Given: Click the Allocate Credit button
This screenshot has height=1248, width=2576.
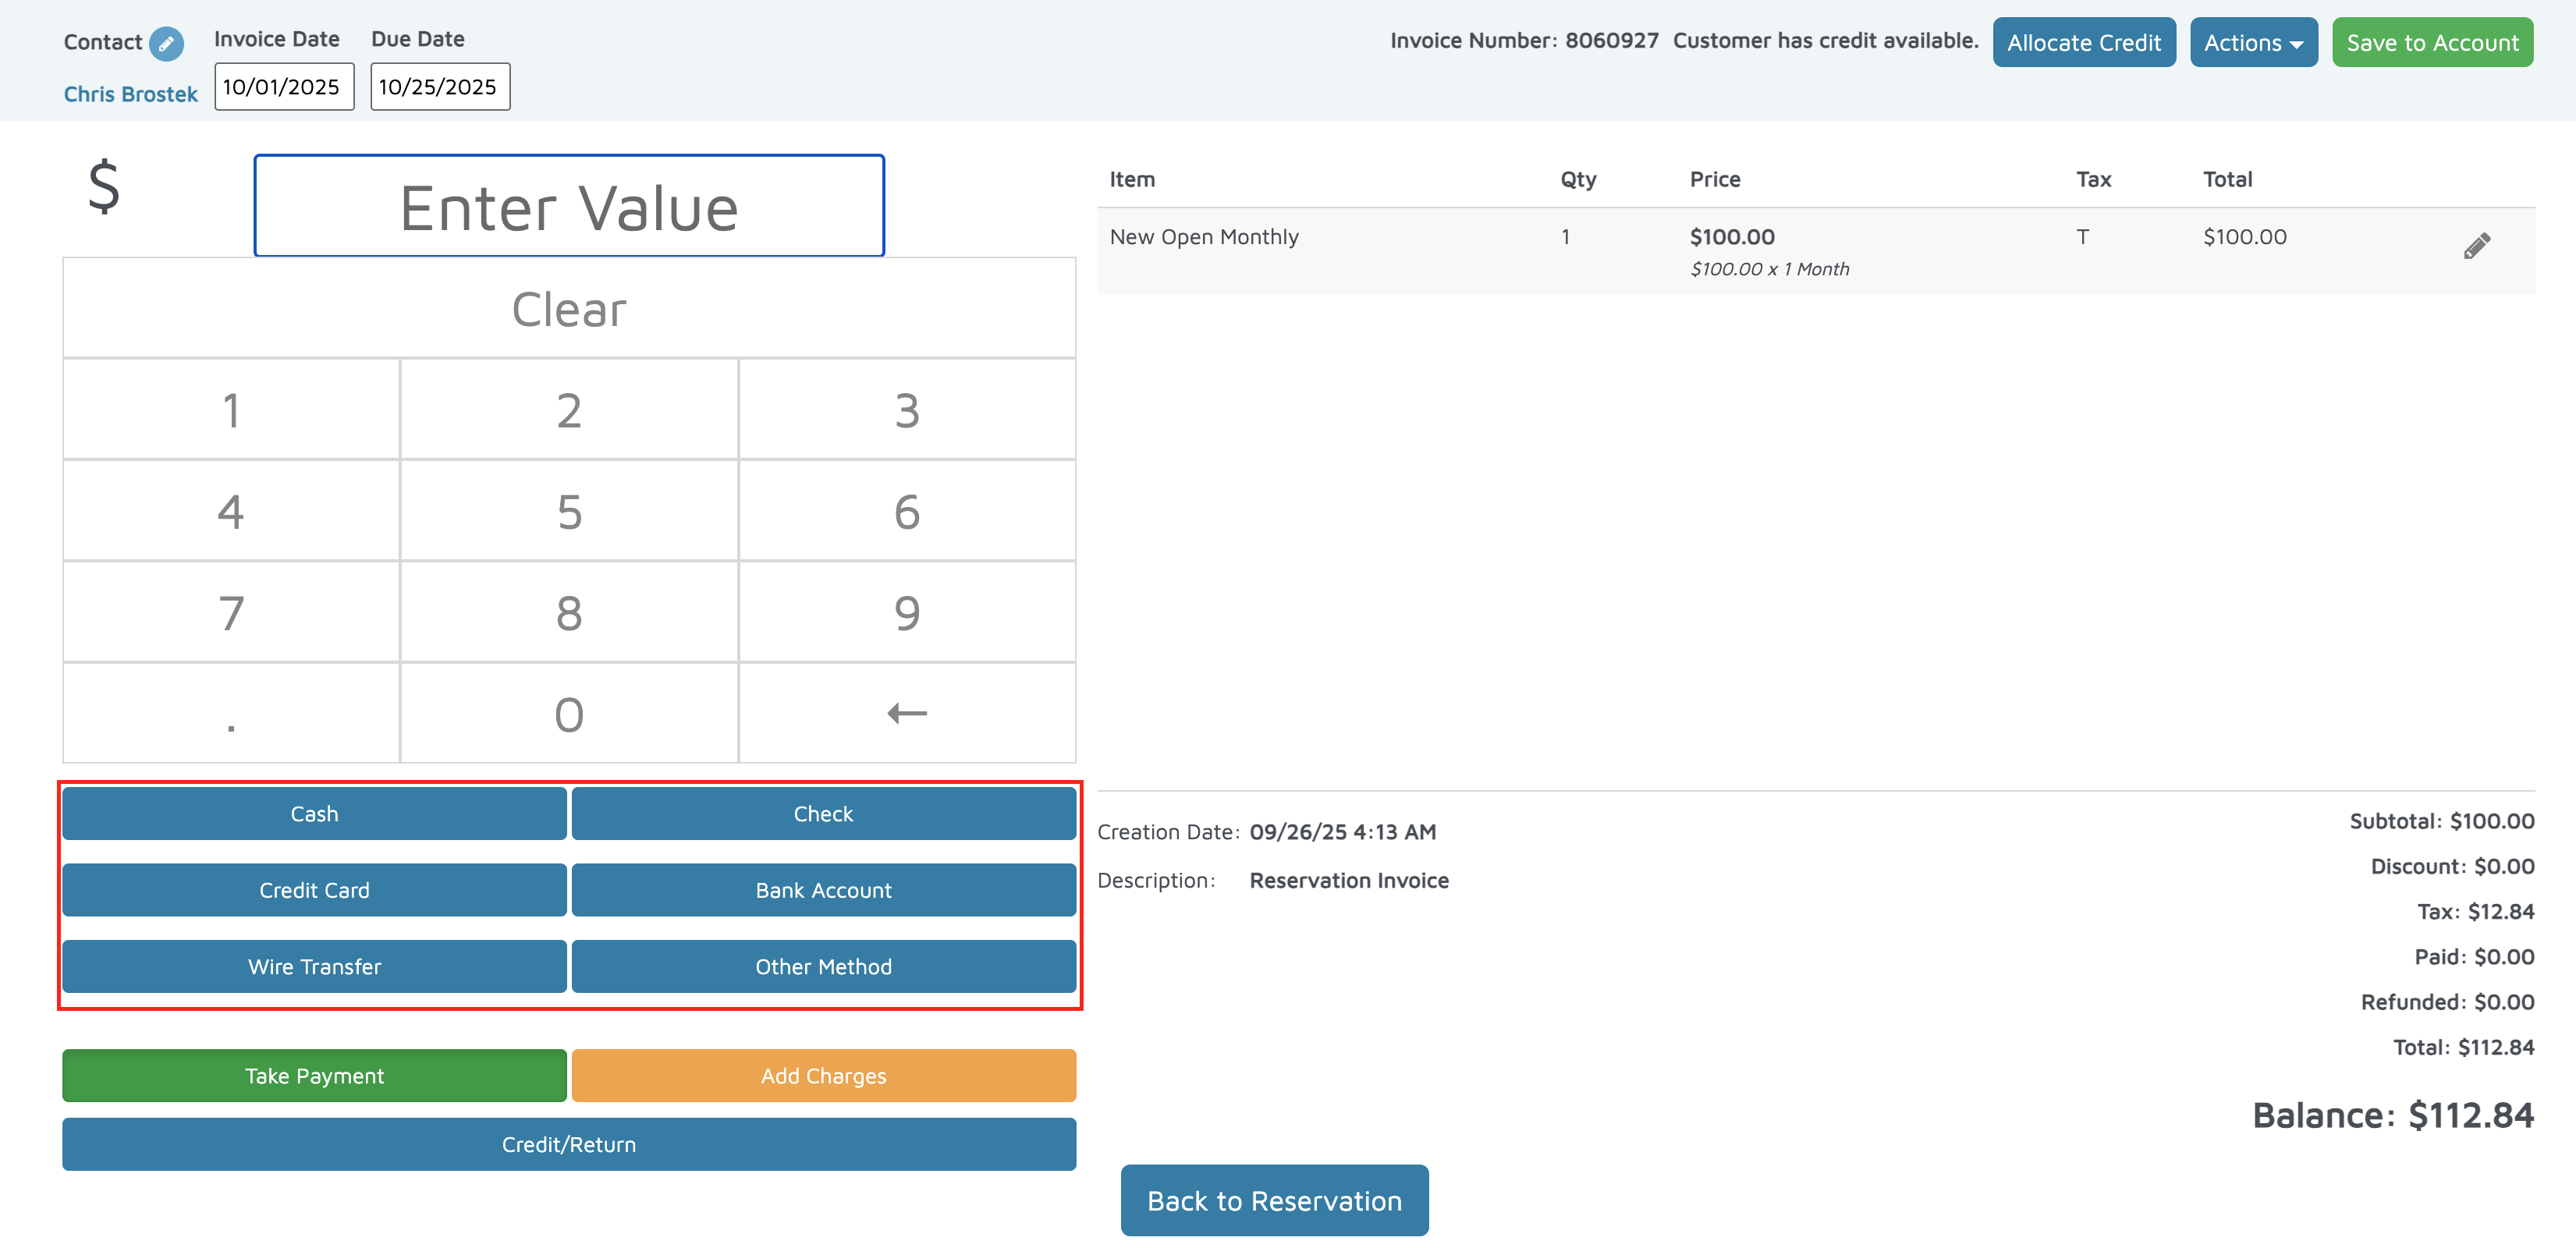Looking at the screenshot, I should (2084, 43).
